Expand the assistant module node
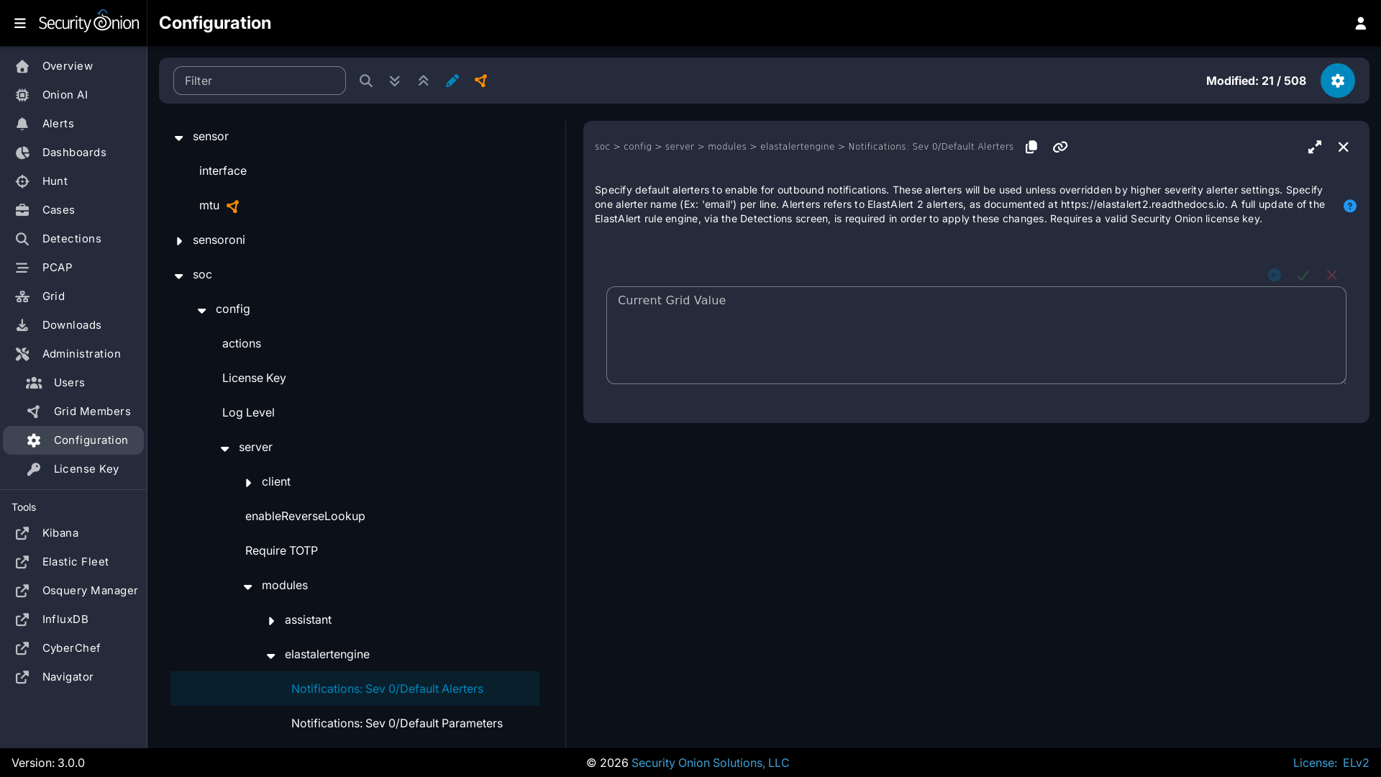1381x777 pixels. coord(271,620)
